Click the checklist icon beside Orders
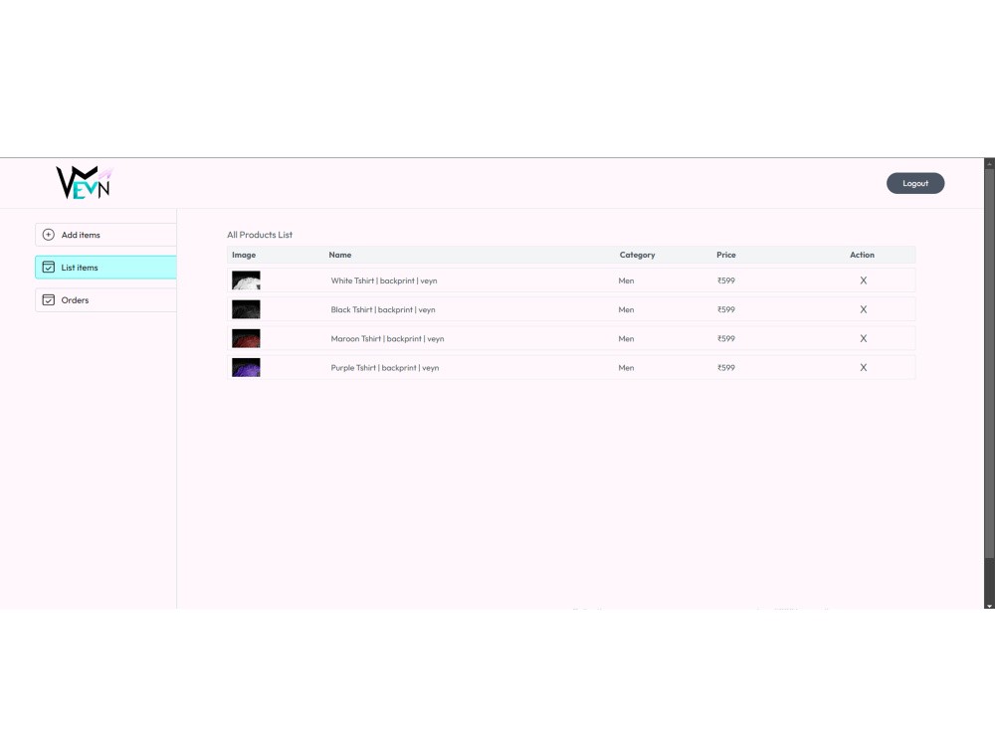 tap(48, 300)
